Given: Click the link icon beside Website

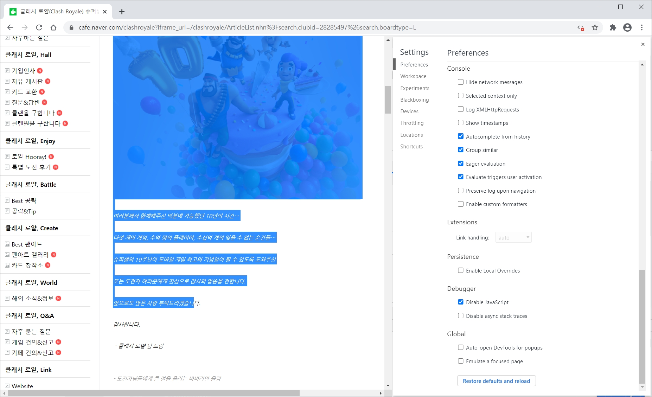Looking at the screenshot, I should tap(7, 386).
